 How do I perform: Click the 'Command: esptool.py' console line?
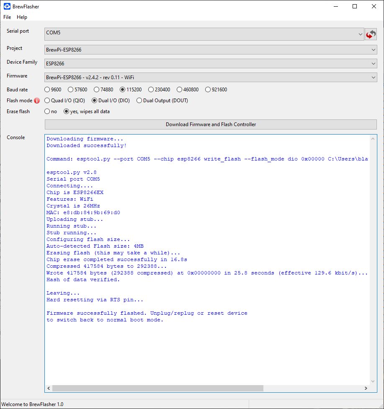(x=207, y=159)
